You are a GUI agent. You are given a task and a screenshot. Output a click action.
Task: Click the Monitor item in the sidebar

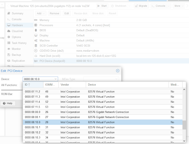tap(16, 49)
